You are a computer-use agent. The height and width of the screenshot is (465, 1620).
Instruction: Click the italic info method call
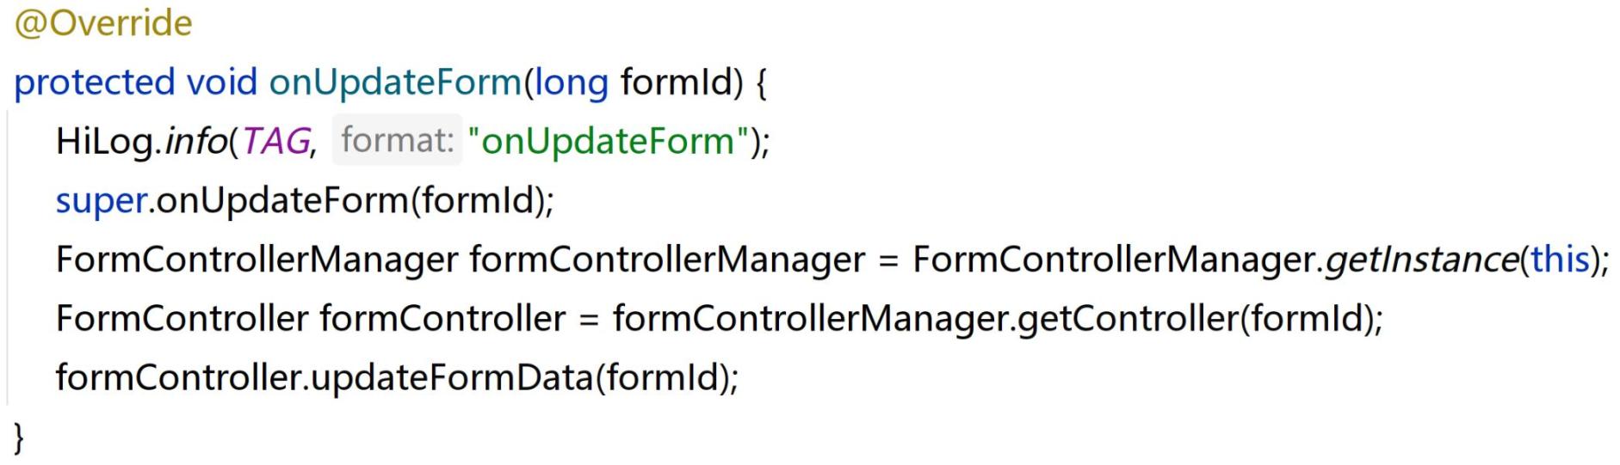[195, 141]
